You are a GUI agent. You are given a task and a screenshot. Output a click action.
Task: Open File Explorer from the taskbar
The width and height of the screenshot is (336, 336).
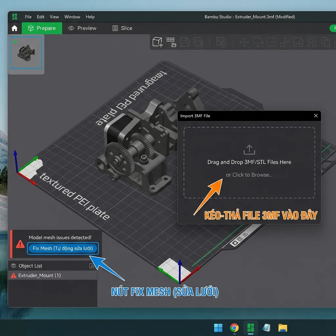tap(283, 328)
